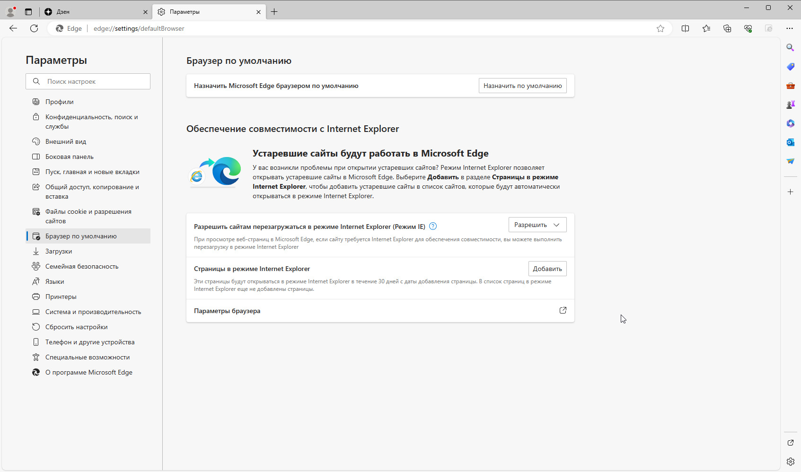Add a new app to sidebar plus icon
This screenshot has height=472, width=801.
tap(790, 192)
